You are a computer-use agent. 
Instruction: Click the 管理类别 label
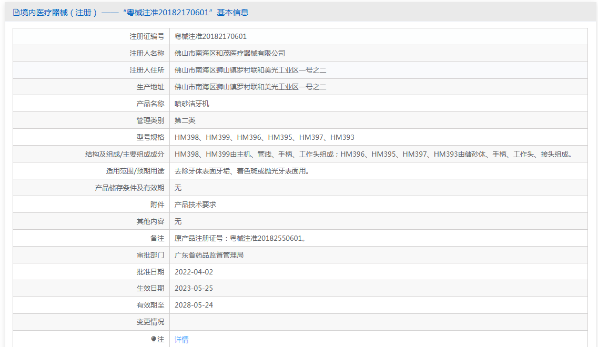click(x=150, y=120)
